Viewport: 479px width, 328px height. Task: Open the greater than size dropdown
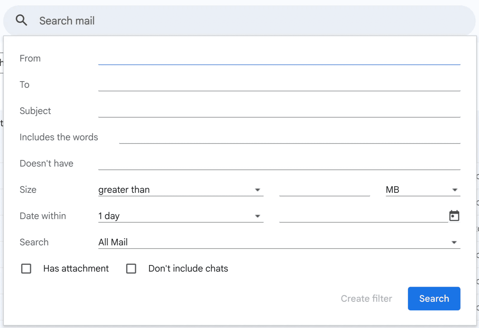(x=180, y=190)
